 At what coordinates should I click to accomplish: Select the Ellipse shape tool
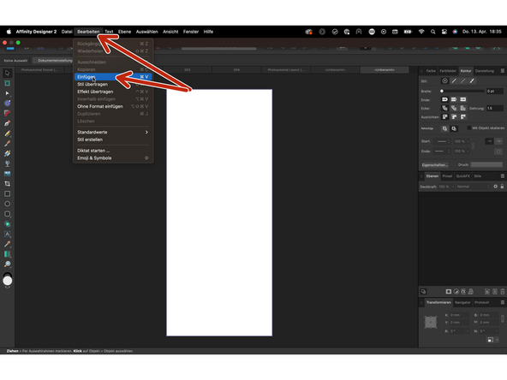point(7,204)
